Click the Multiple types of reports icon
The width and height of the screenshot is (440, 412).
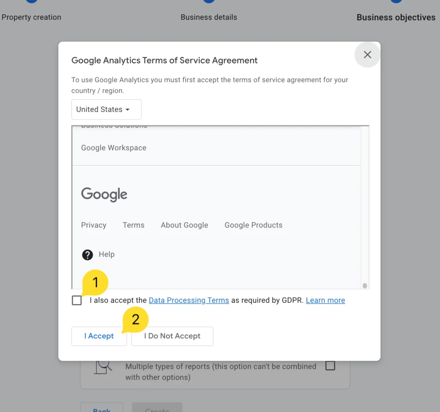tap(103, 367)
